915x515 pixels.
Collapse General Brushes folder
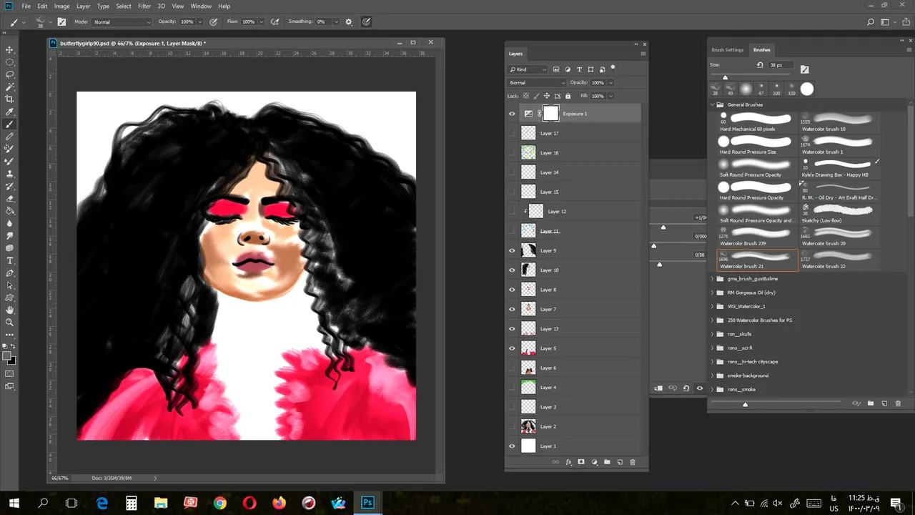pos(712,104)
